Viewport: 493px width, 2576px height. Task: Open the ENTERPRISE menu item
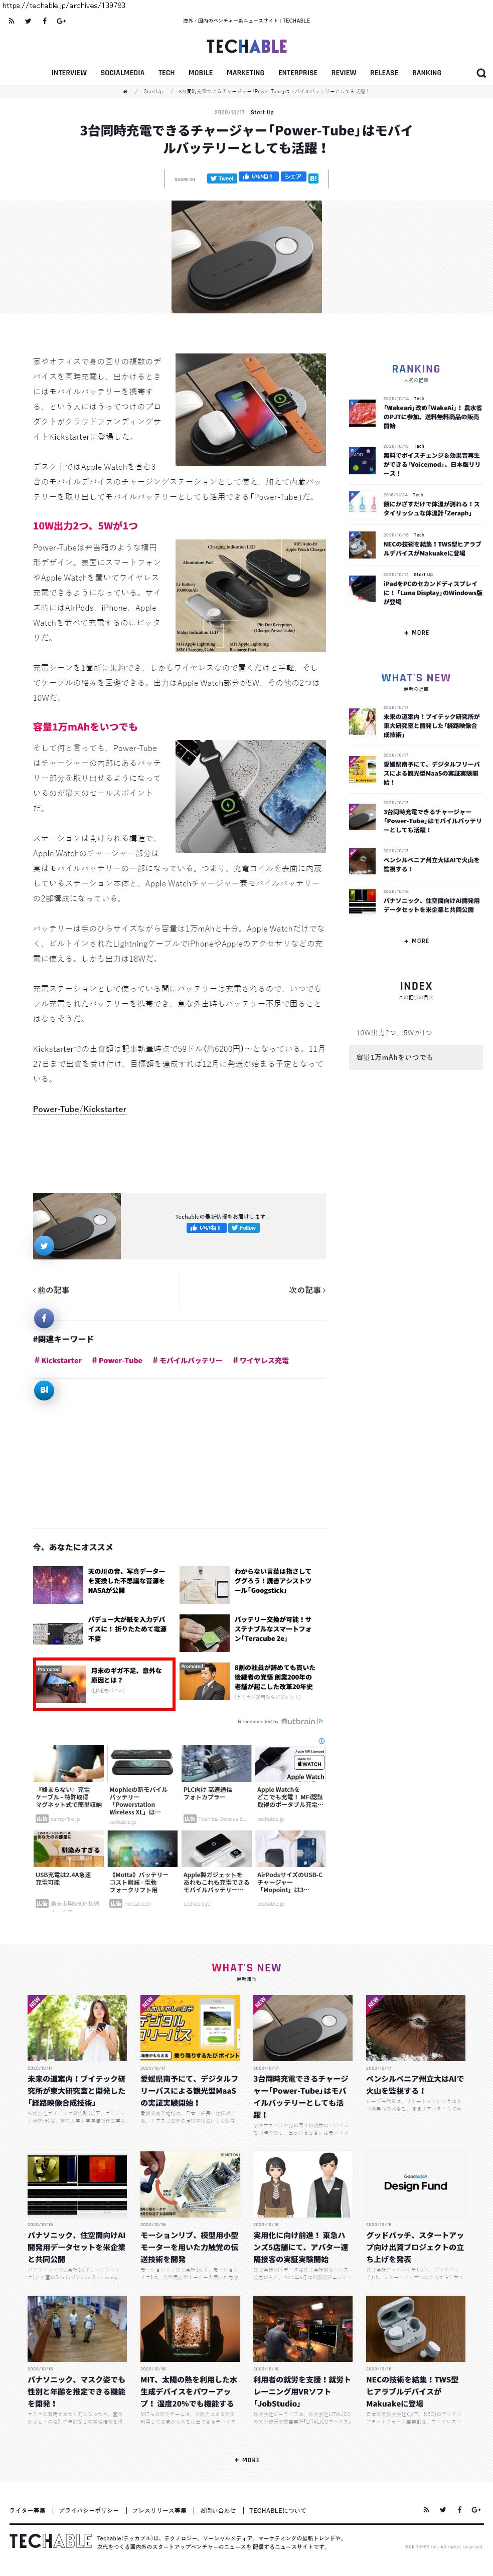pos(298,73)
